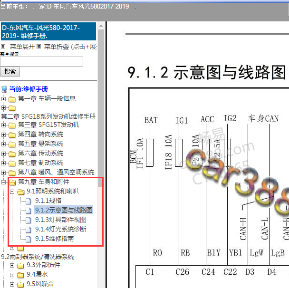Open 9.1.1规格 page
This screenshot has width=289, height=288.
[x=48, y=201]
